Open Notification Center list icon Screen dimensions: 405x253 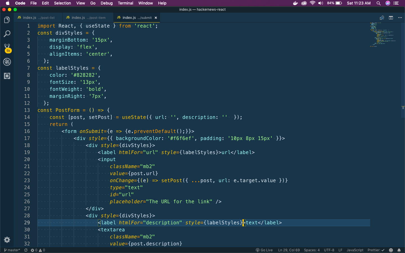tap(396, 3)
